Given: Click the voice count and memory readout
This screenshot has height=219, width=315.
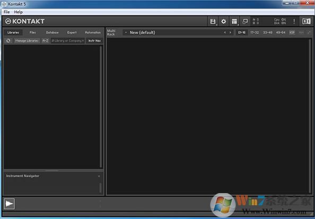Looking at the screenshot, I should click(x=256, y=21).
